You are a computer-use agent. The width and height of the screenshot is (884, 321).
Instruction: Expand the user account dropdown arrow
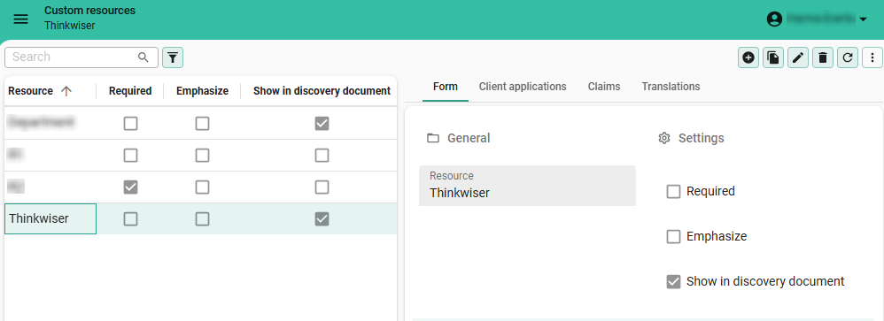[x=863, y=19]
